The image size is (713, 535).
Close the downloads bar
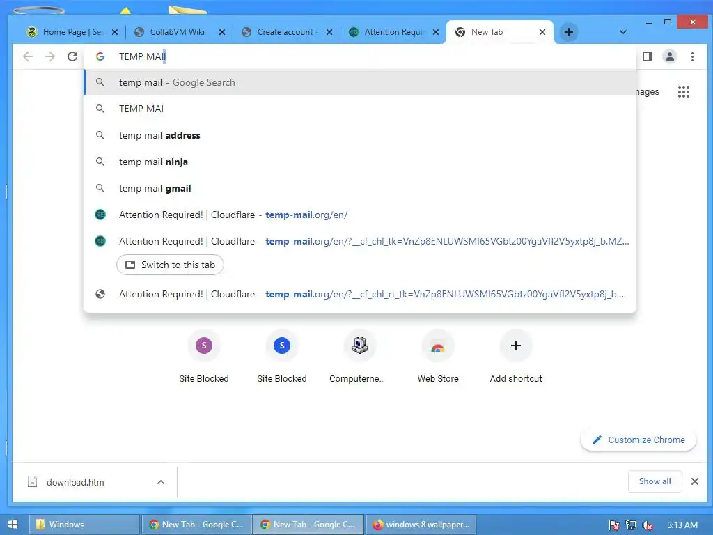point(695,481)
